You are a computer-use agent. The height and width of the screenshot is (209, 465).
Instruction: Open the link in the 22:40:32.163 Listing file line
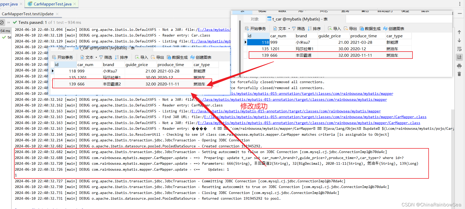(286, 111)
